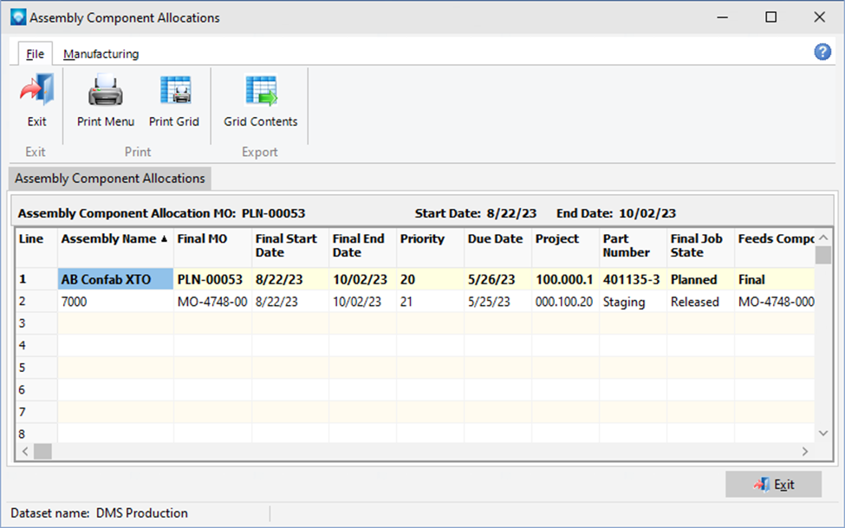This screenshot has width=845, height=528.
Task: Click the application icon in title bar
Action: tap(18, 17)
